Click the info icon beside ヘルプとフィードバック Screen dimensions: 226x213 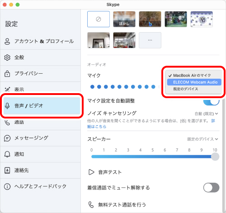point(7,187)
